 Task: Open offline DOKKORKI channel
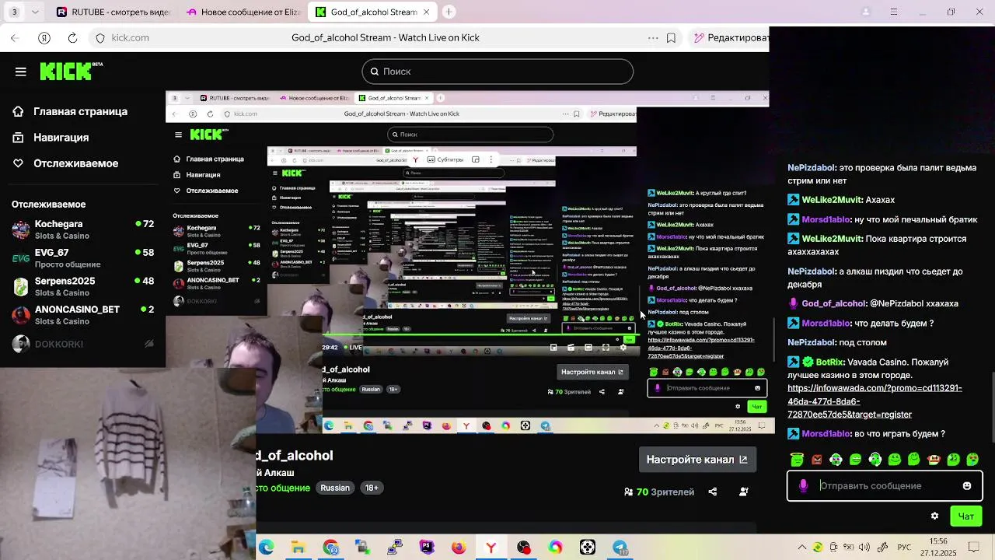coord(82,344)
